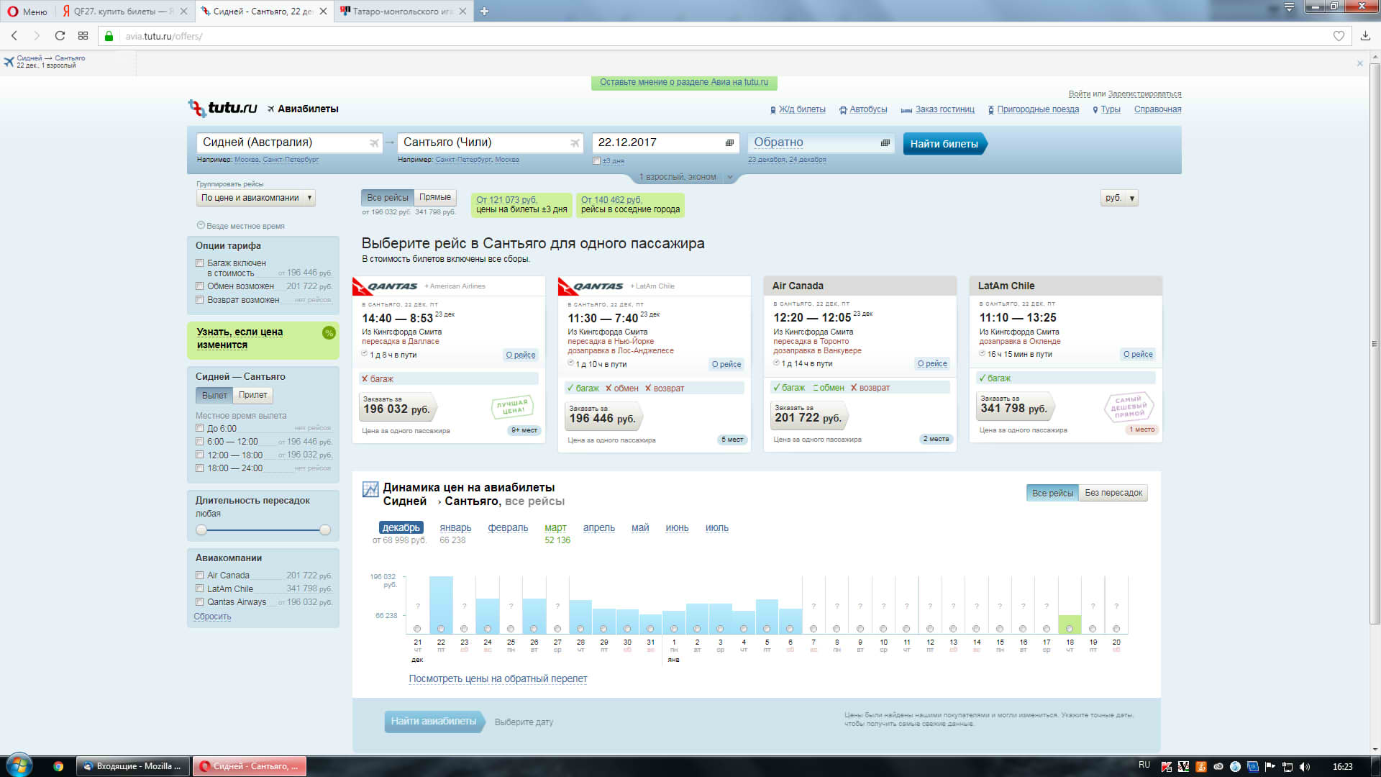Open the Оставьте мнение feedback banner
Image resolution: width=1381 pixels, height=777 pixels.
coord(684,83)
